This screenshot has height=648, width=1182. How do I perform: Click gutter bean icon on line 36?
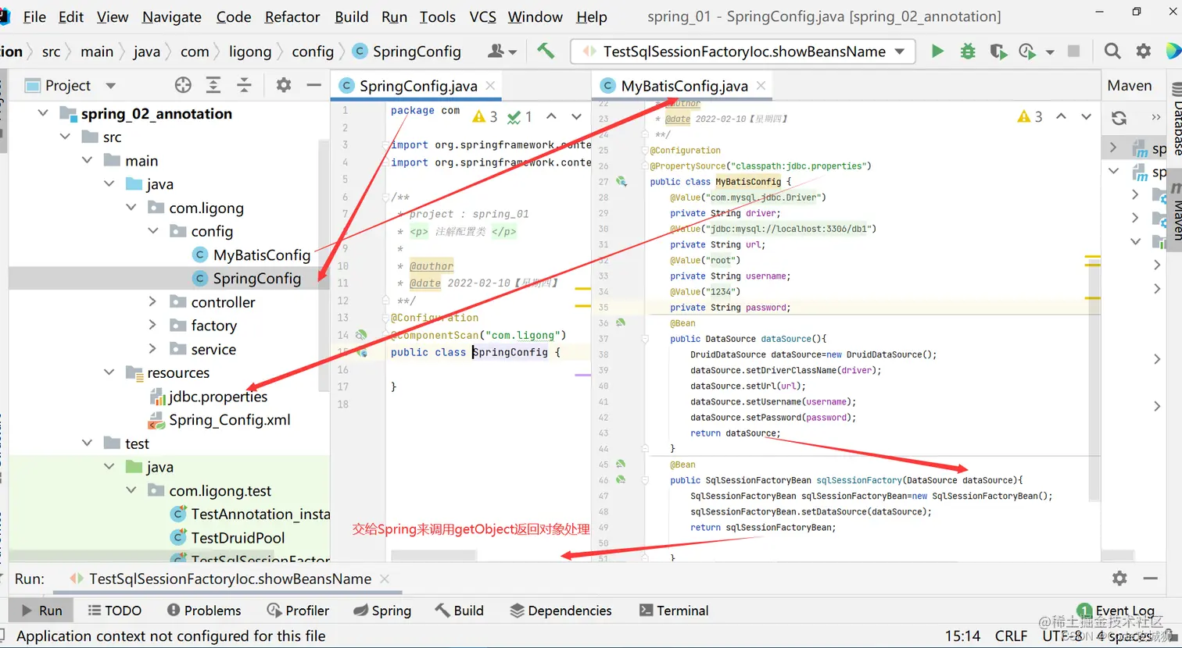[620, 322]
